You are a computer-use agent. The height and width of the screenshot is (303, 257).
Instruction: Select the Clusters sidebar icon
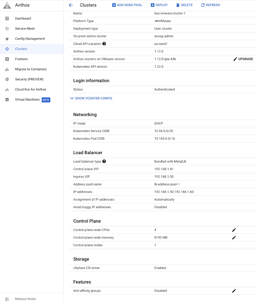click(7, 49)
